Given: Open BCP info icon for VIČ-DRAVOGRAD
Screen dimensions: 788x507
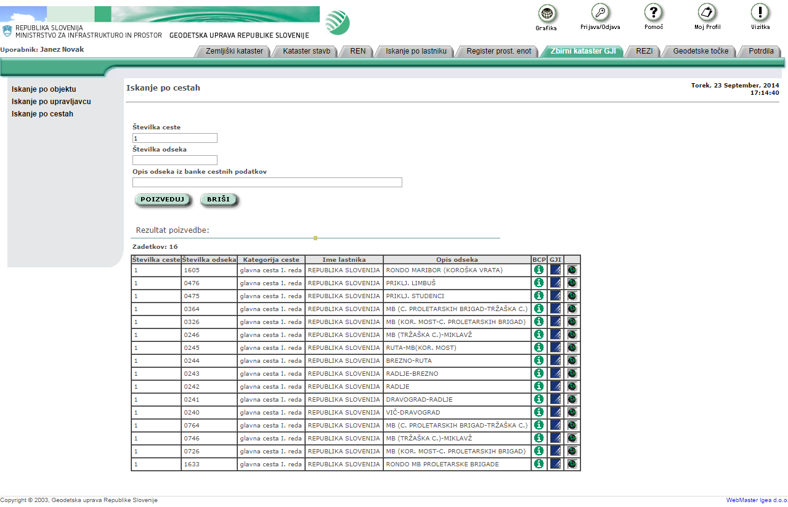Looking at the screenshot, I should [539, 412].
